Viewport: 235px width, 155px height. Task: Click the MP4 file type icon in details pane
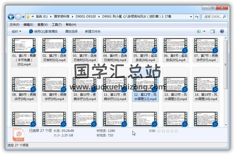pos(18,135)
